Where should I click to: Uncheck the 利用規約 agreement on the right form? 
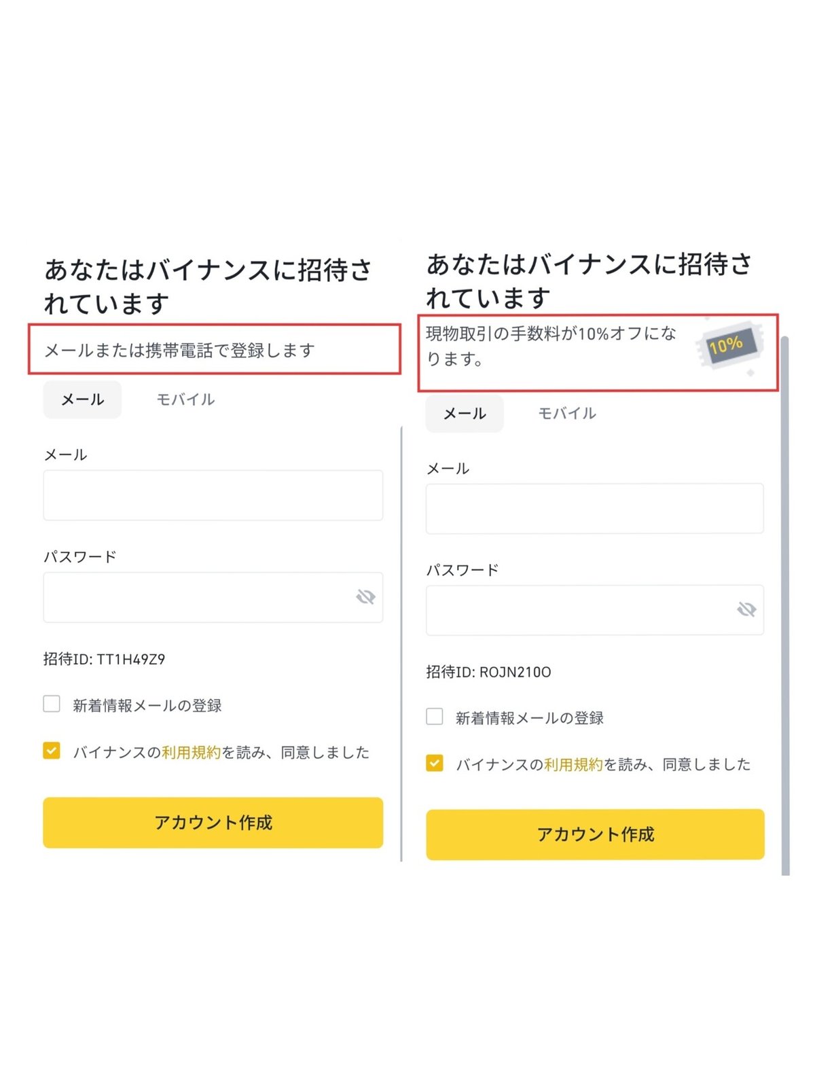[434, 764]
